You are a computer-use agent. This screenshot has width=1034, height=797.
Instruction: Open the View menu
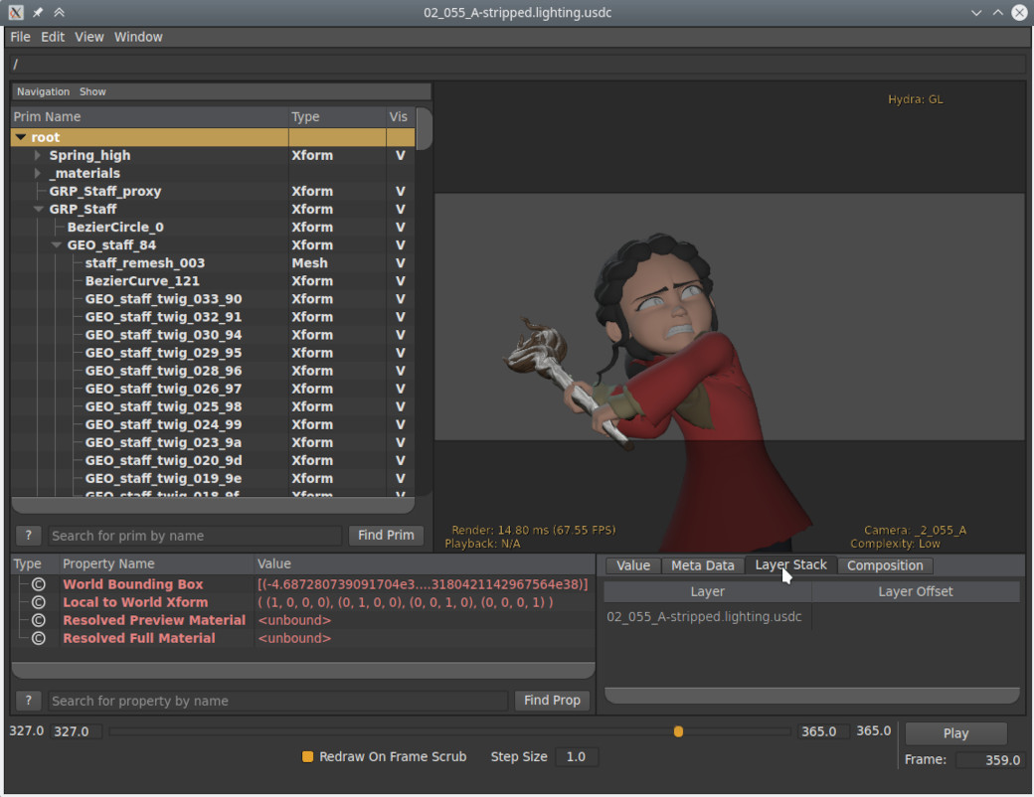89,37
